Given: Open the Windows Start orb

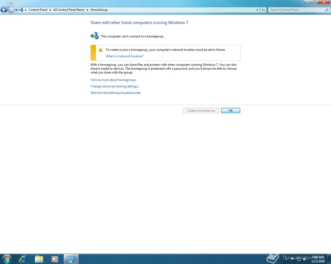Looking at the screenshot, I should point(7,259).
